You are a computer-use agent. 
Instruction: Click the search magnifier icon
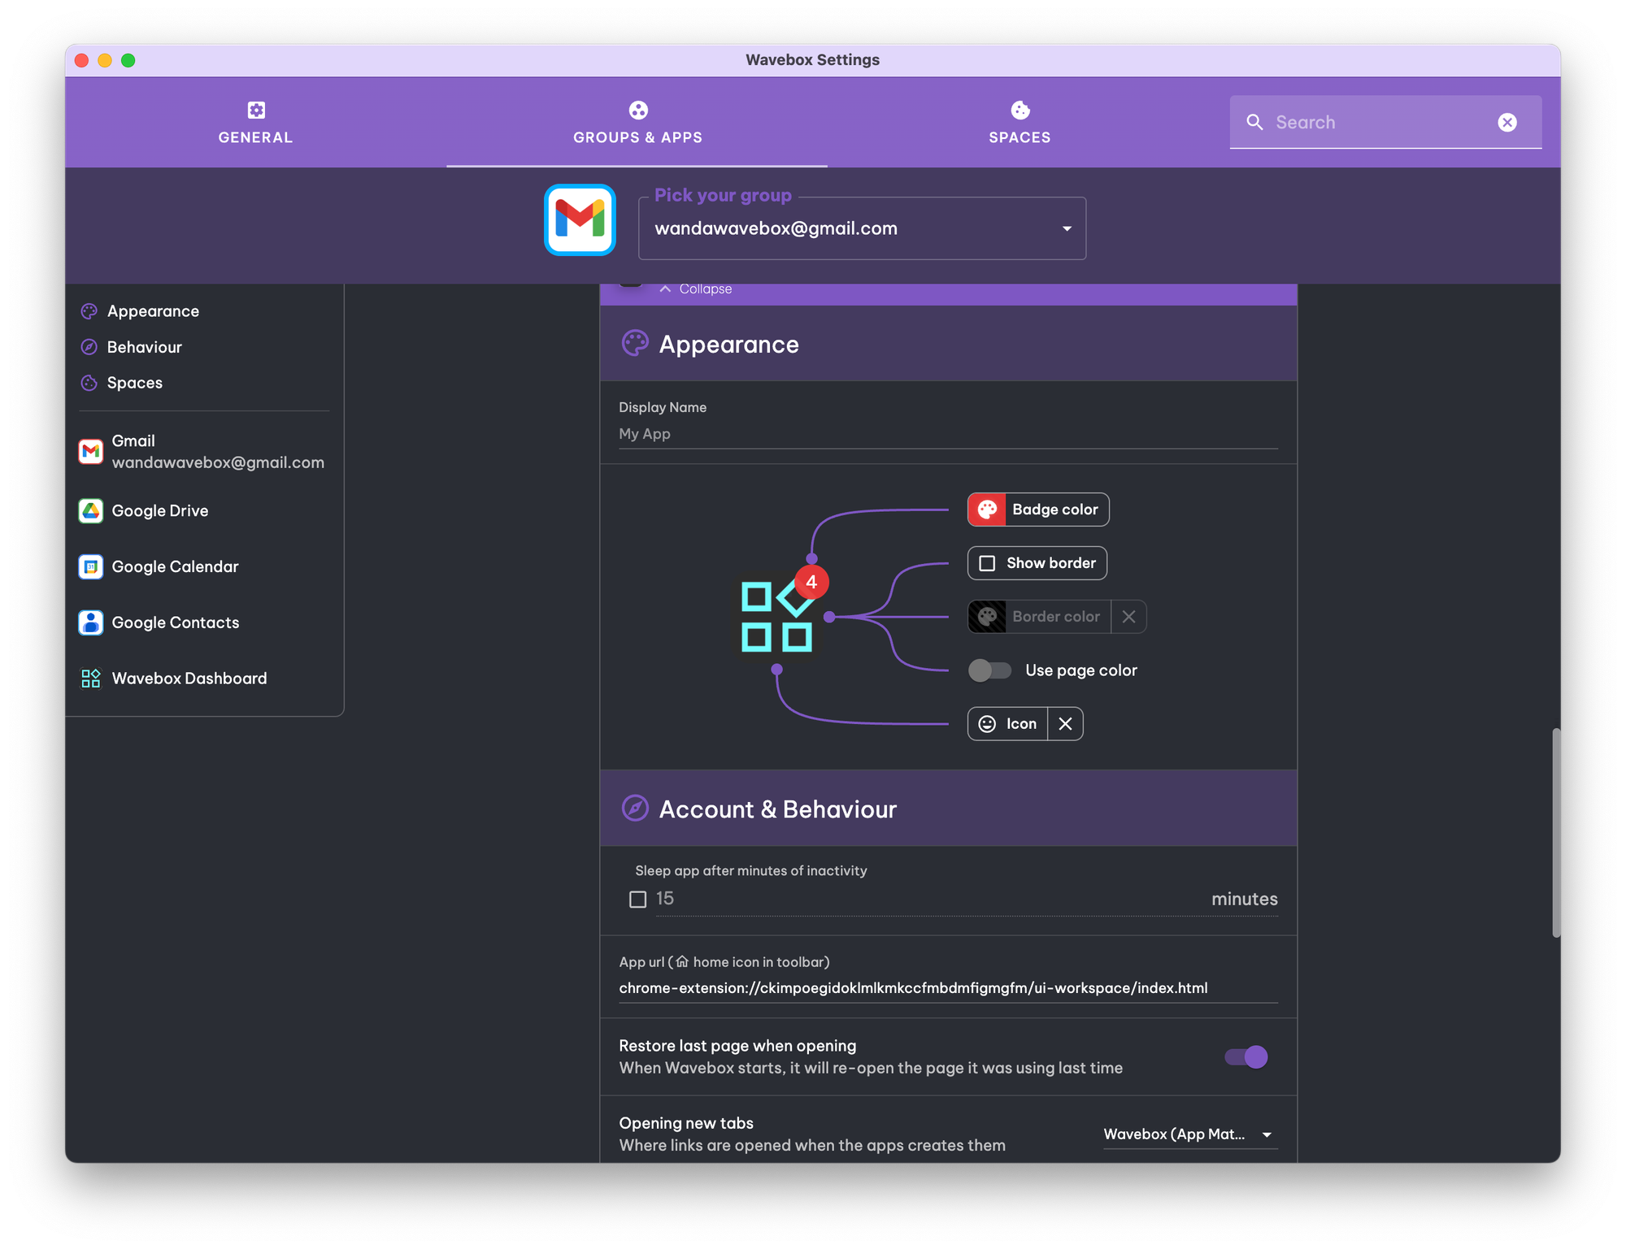click(1255, 122)
